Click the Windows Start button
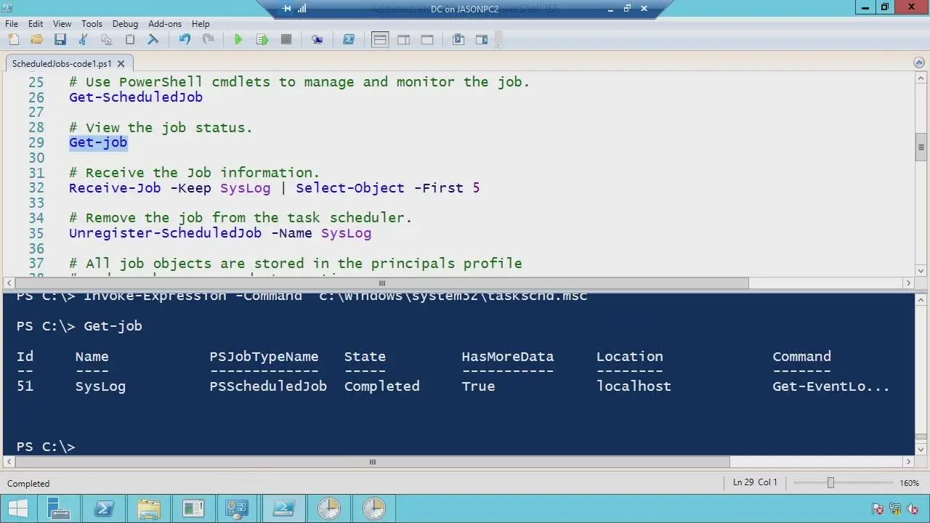The width and height of the screenshot is (930, 523). (18, 508)
